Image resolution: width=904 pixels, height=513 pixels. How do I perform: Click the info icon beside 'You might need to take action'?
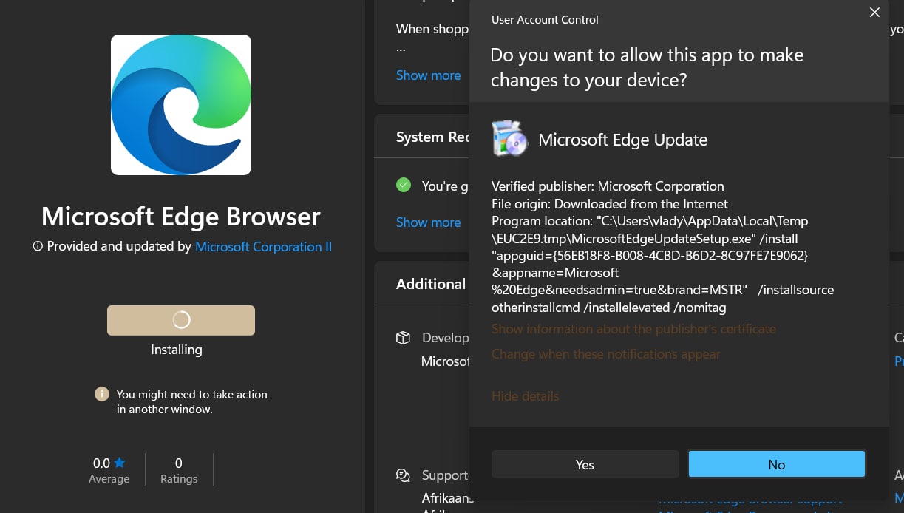coord(102,395)
